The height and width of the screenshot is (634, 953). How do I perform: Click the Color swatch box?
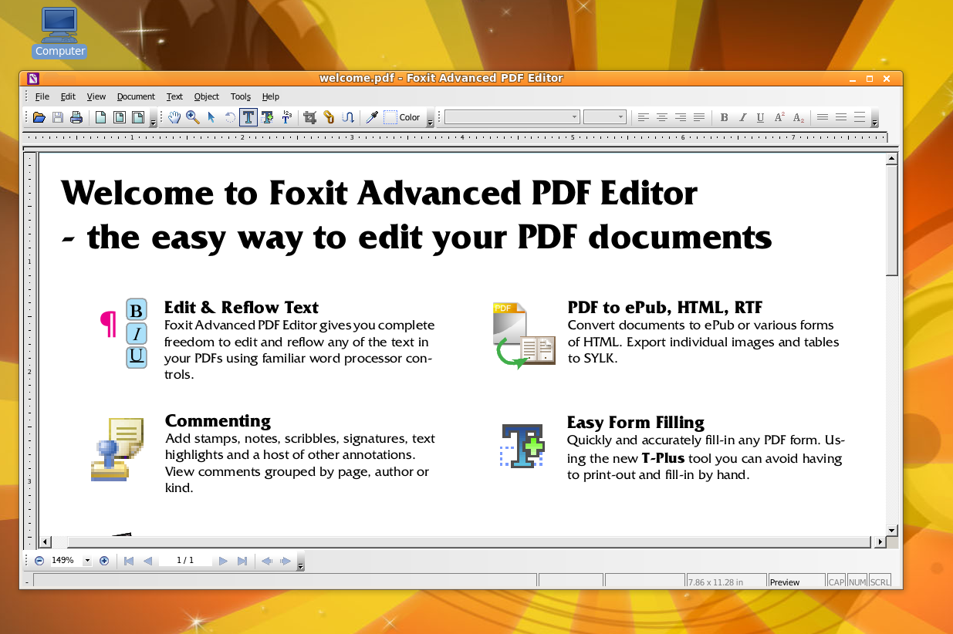tap(390, 117)
